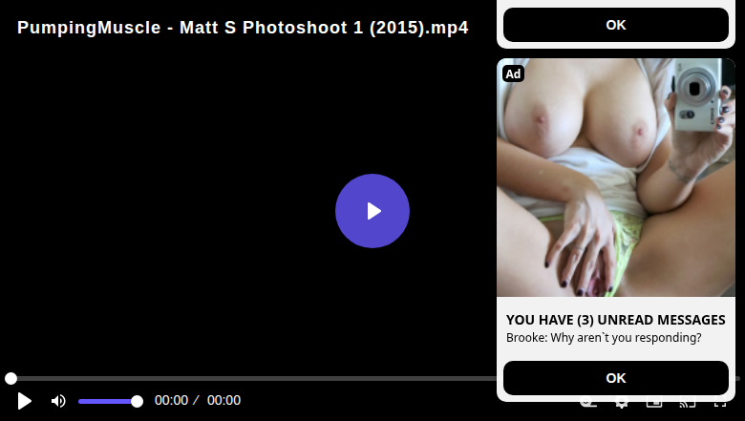Click the ad popup's image thumbnail
Viewport: 745px width, 421px height.
tap(616, 178)
